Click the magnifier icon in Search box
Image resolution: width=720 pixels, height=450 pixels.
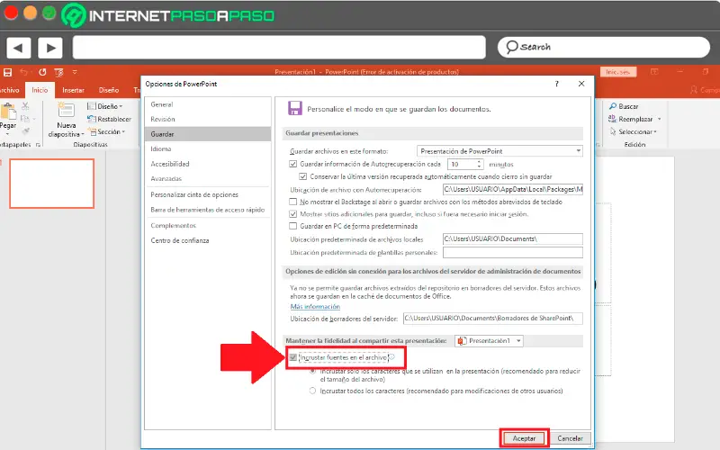[x=511, y=47]
